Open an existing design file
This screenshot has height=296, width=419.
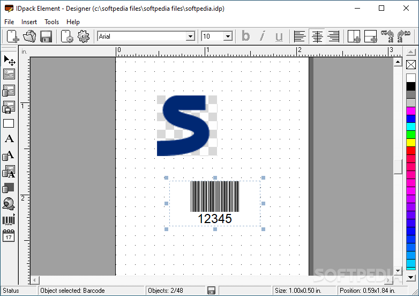click(x=29, y=36)
